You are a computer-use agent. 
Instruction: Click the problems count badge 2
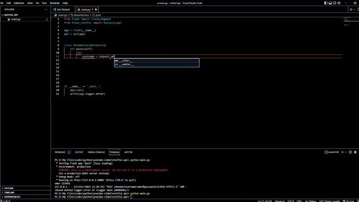coord(69,152)
